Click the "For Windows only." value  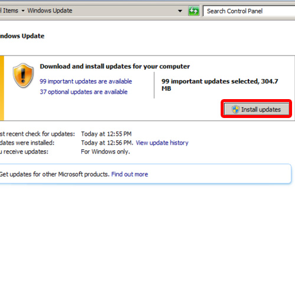106,152
